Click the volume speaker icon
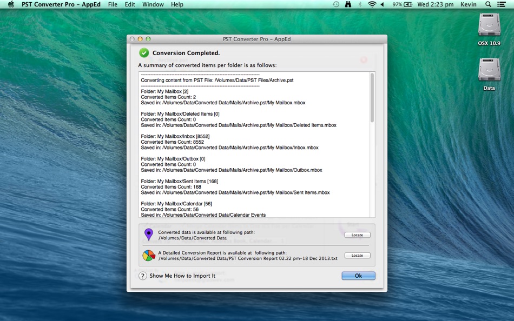514x321 pixels. [383, 4]
